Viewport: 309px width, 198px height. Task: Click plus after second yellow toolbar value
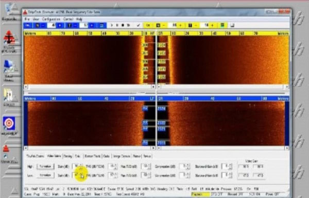(x=212, y=25)
